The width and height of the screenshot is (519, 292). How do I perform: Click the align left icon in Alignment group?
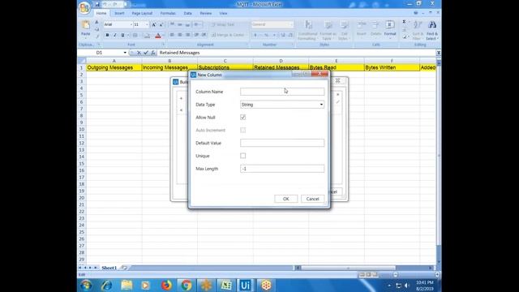coord(172,35)
